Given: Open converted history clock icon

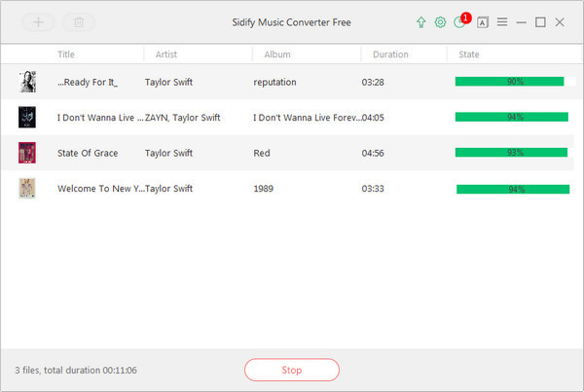Looking at the screenshot, I should 459,22.
